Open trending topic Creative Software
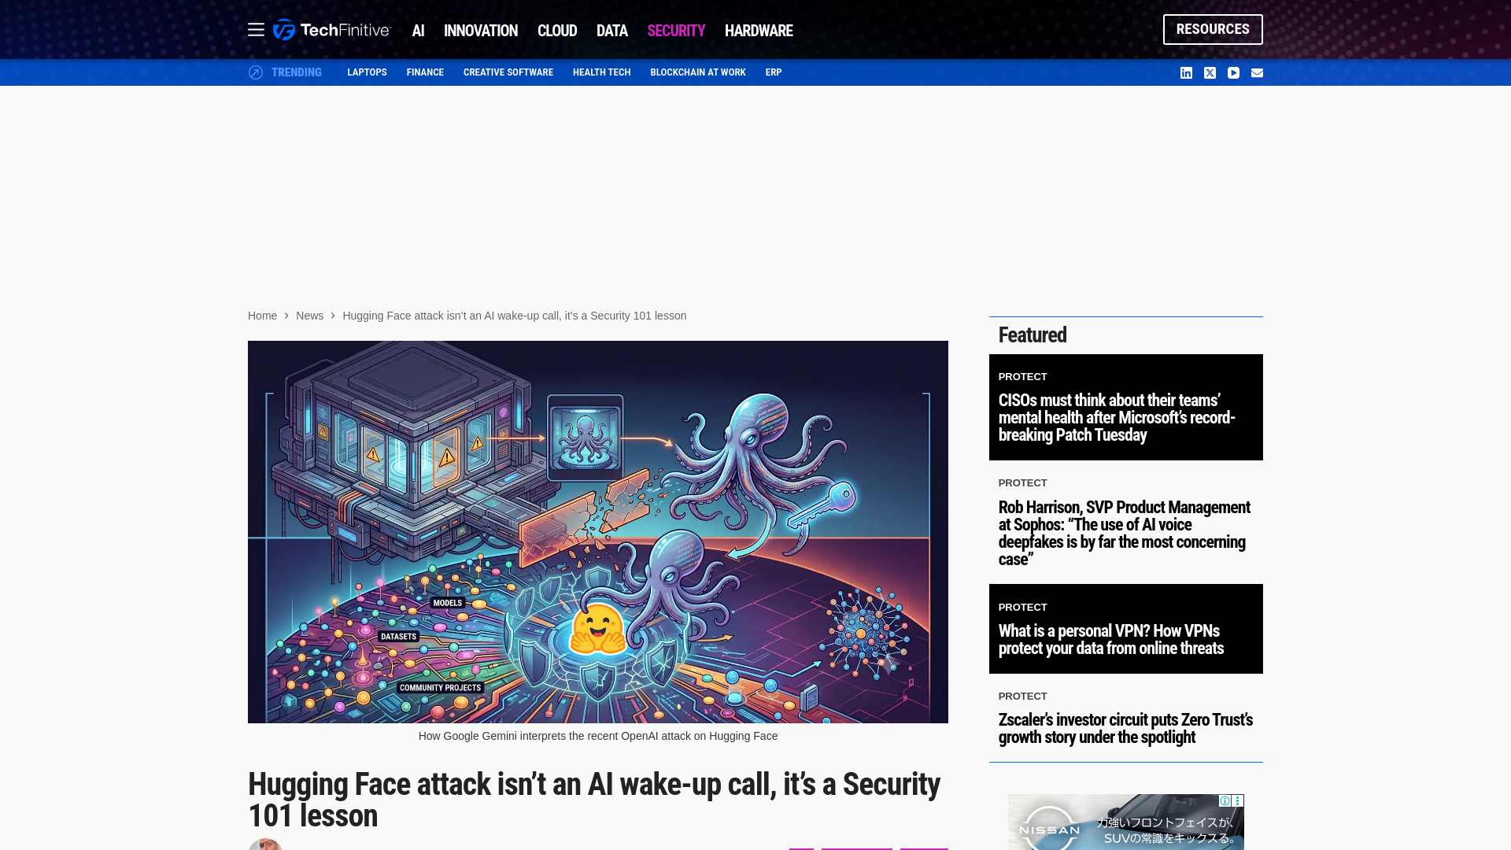 (508, 72)
